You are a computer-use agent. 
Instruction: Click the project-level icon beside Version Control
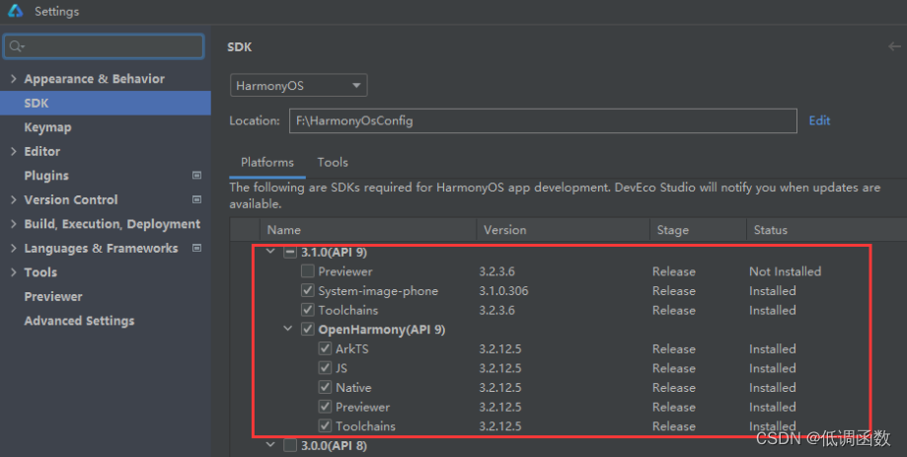click(x=196, y=199)
